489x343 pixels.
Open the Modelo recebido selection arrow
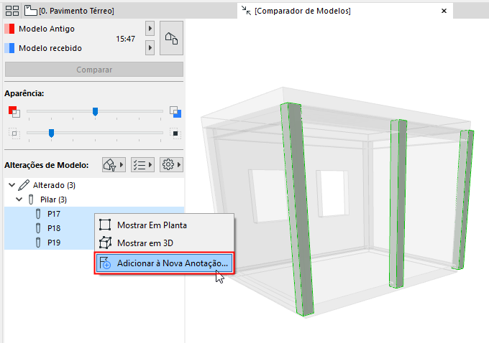pyautogui.click(x=150, y=48)
